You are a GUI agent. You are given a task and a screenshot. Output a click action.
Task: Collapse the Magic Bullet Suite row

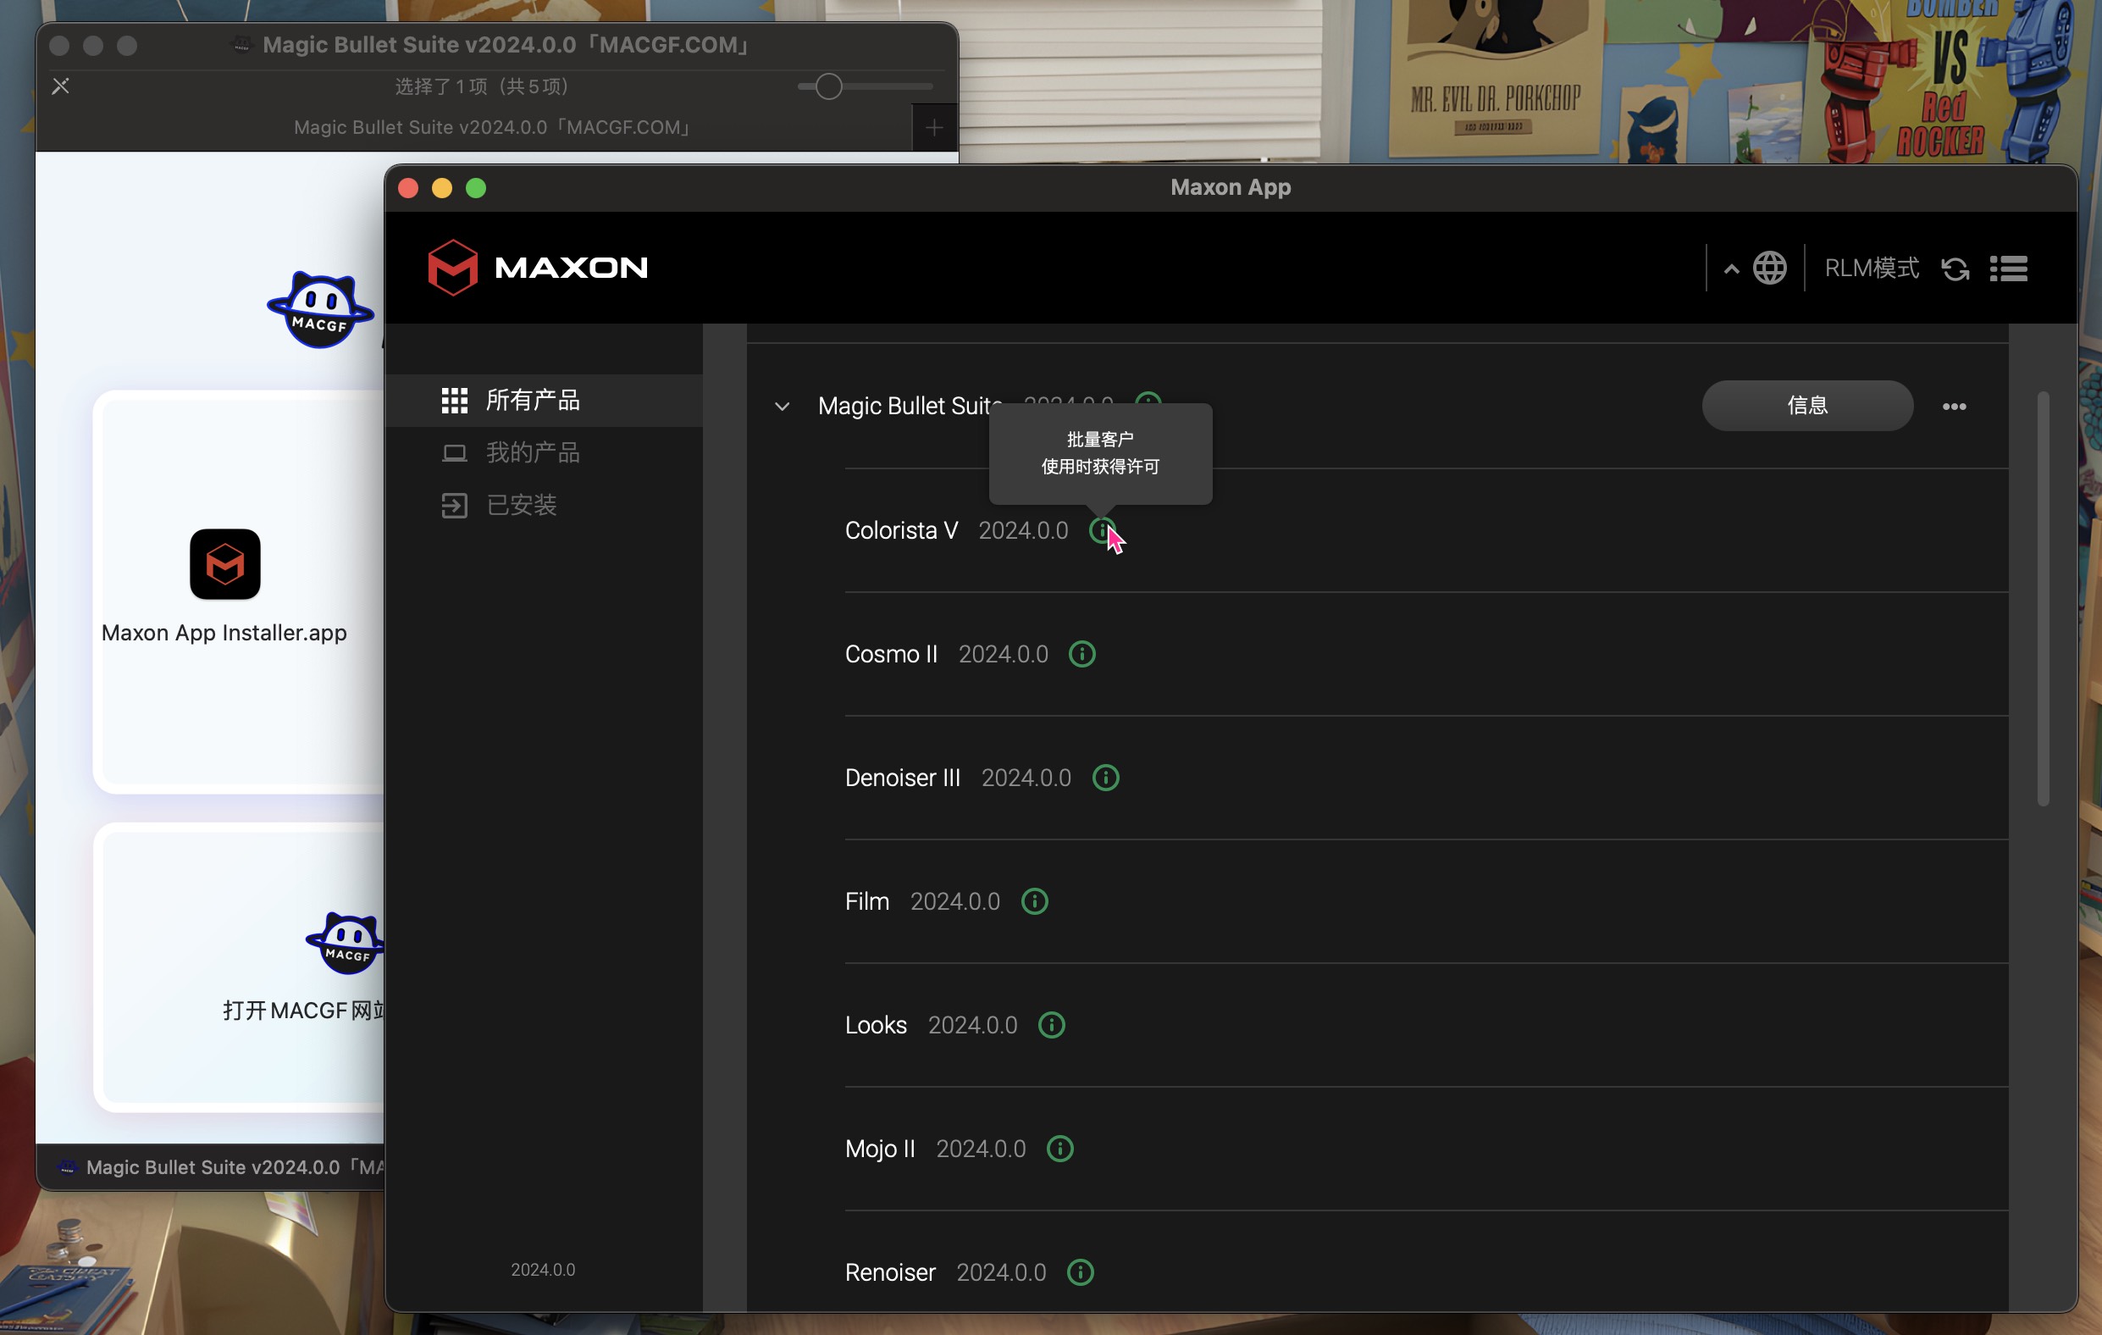(783, 406)
